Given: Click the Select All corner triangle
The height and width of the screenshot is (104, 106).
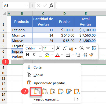Looking at the screenshot, I should [x=4, y=13].
